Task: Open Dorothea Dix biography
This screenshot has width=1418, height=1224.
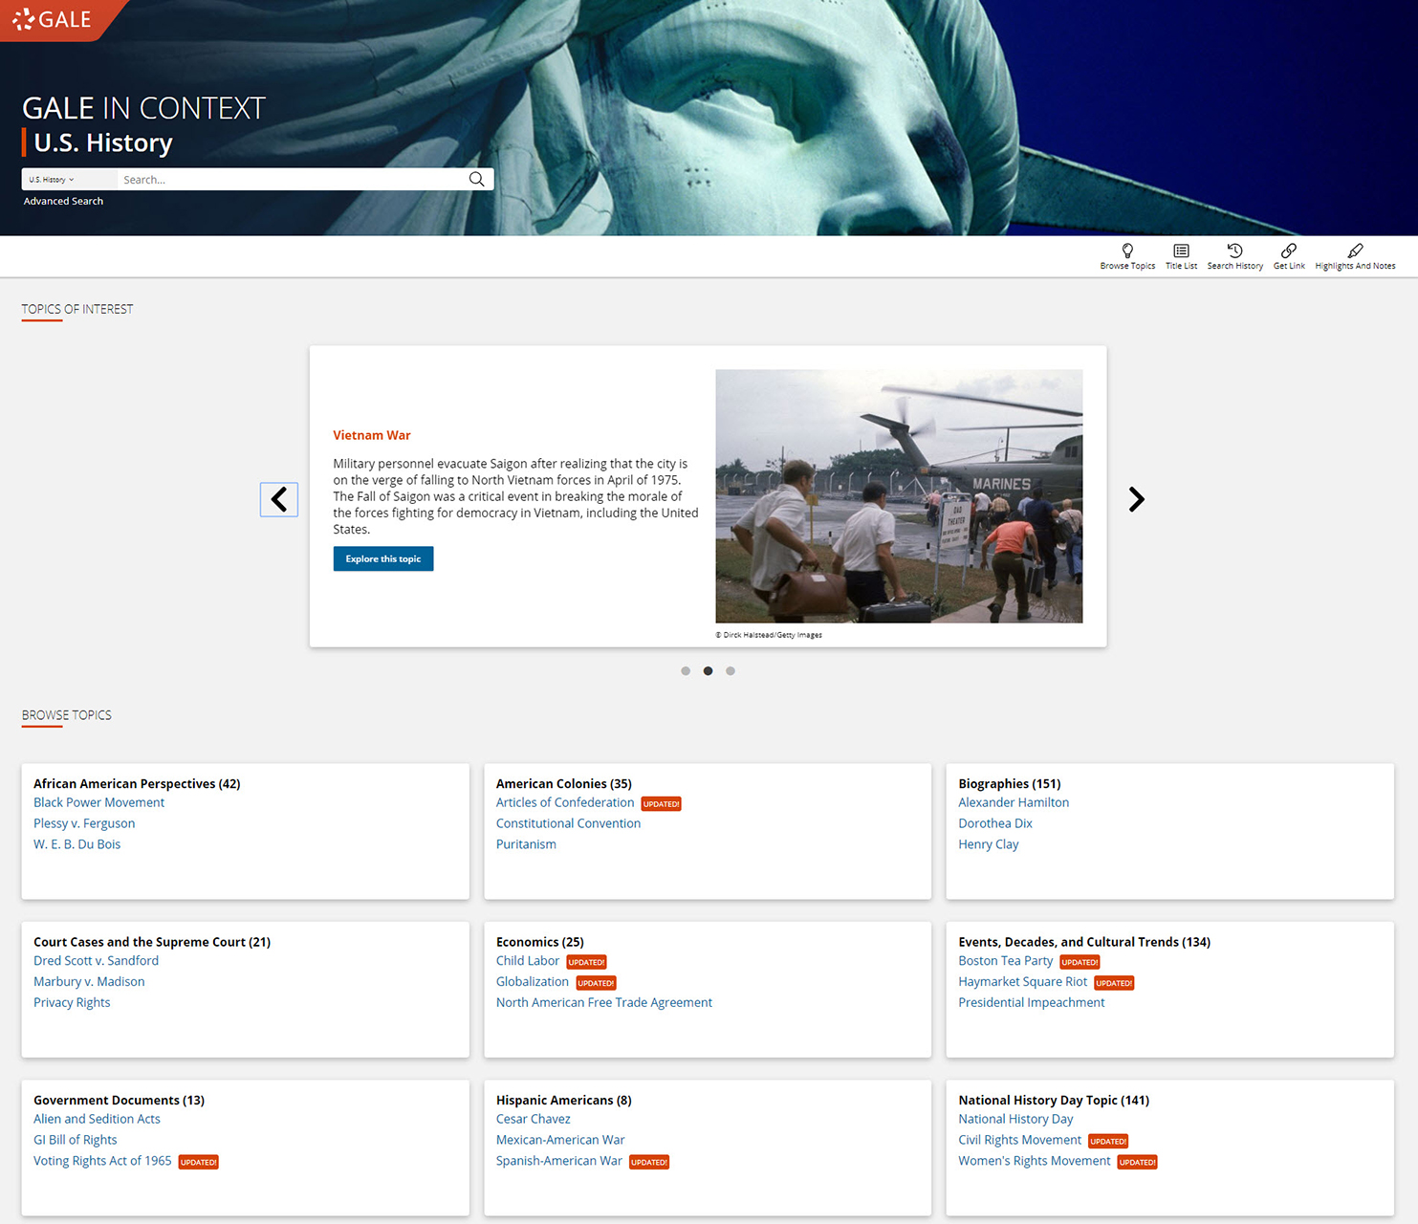Action: (995, 823)
